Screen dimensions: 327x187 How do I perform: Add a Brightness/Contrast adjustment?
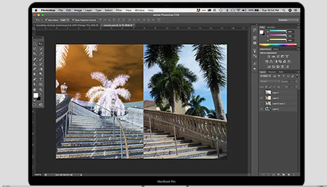pyautogui.click(x=269, y=57)
